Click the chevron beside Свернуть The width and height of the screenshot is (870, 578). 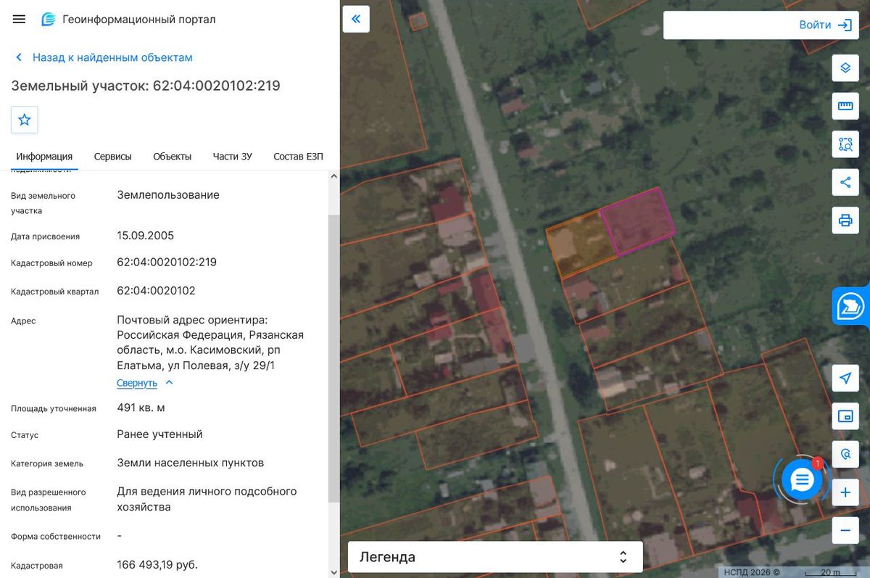(169, 382)
